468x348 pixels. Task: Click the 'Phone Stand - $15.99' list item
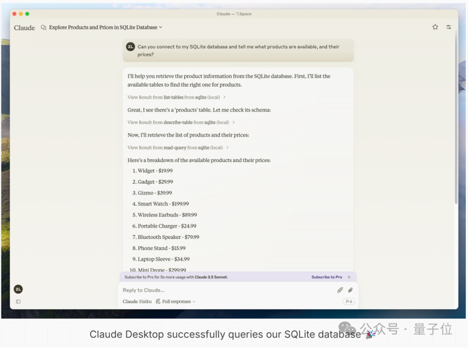coord(159,248)
